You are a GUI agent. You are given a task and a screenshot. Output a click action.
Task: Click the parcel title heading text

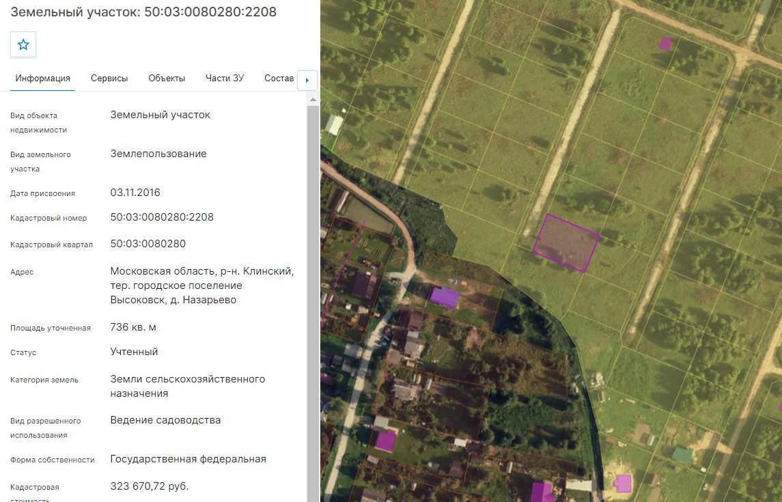(x=143, y=12)
